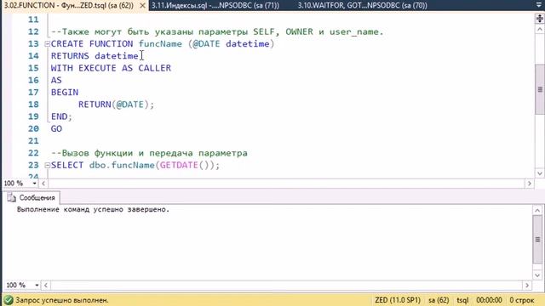Click messages horizontal scrollbar left arrow
545x306 pixels.
point(45,286)
